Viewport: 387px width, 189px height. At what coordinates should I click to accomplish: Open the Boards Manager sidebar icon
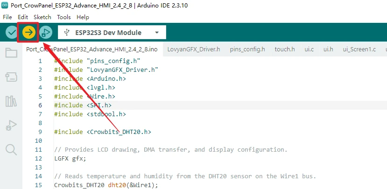[x=11, y=77]
